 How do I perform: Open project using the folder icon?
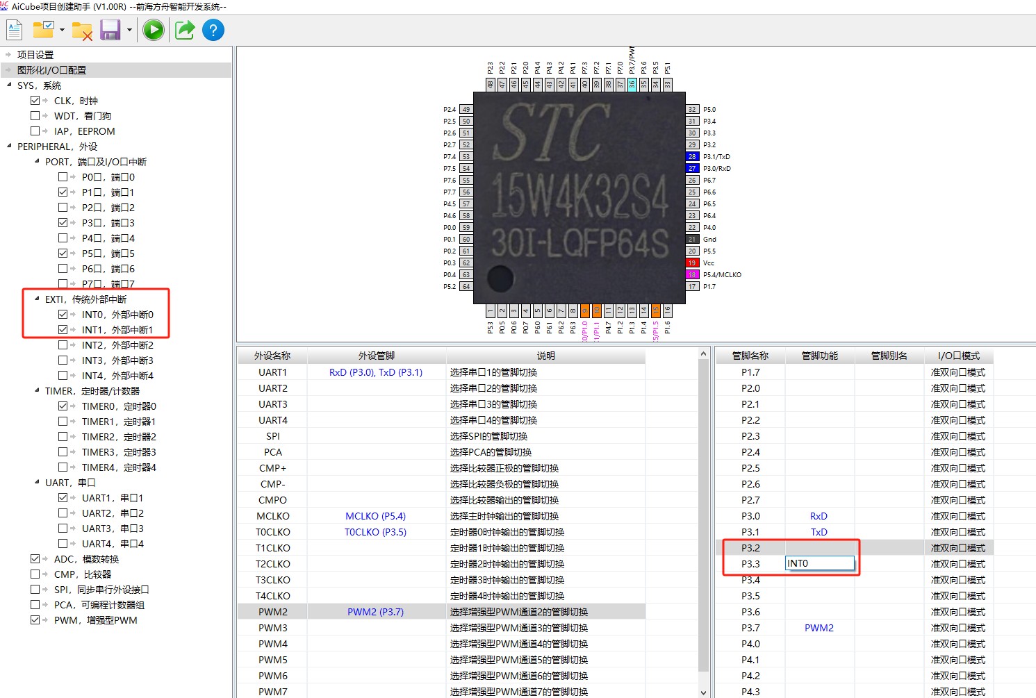43,30
